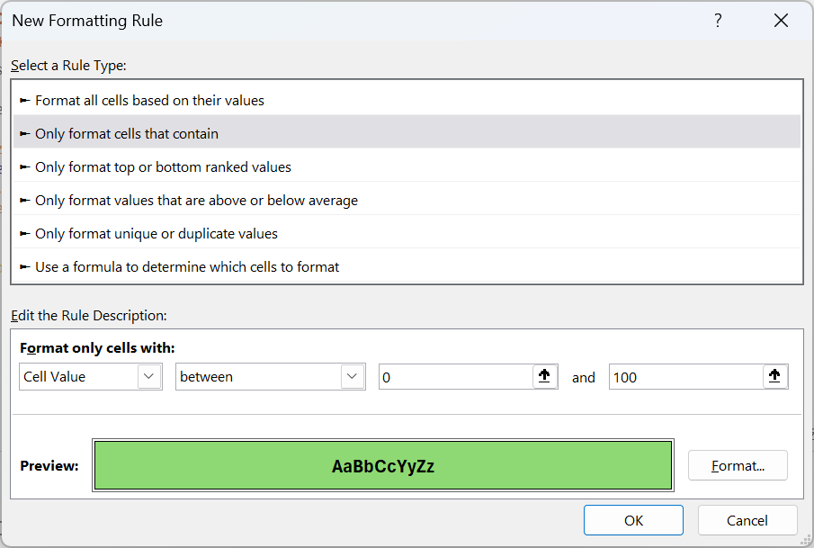Collapse dialog using range selector for value 100

[774, 376]
